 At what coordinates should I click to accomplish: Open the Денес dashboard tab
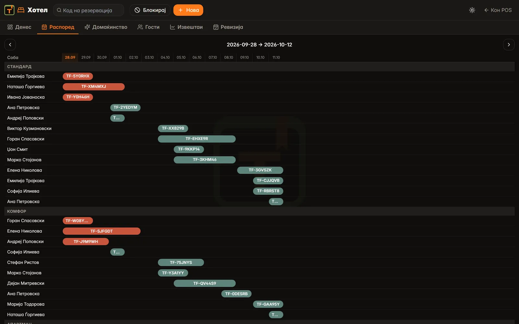coord(19,27)
